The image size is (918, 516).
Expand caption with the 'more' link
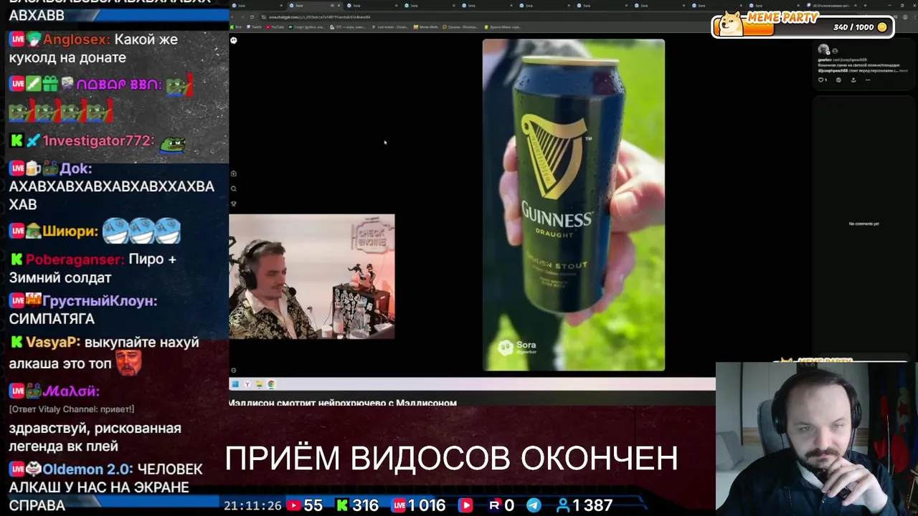click(x=903, y=71)
